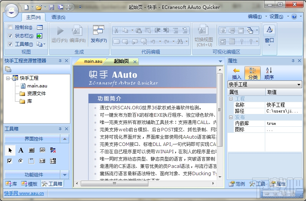306x201 pixels.
Task: Click the green arrow icon beside 状态栏
Action: tap(40, 36)
